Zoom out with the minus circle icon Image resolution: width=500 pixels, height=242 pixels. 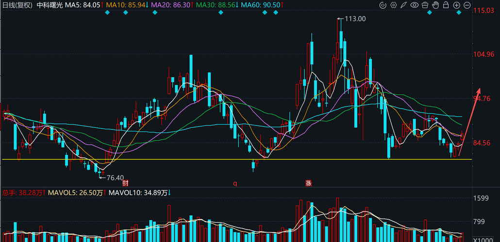coord(467,5)
